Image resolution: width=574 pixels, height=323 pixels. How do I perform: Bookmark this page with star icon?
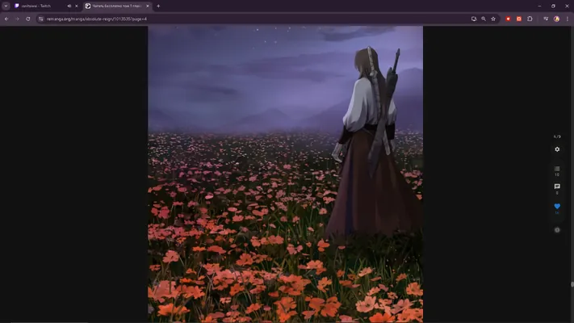pos(493,19)
